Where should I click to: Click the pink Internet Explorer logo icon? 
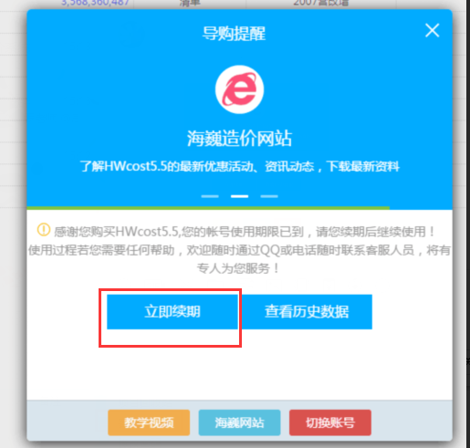tap(239, 89)
